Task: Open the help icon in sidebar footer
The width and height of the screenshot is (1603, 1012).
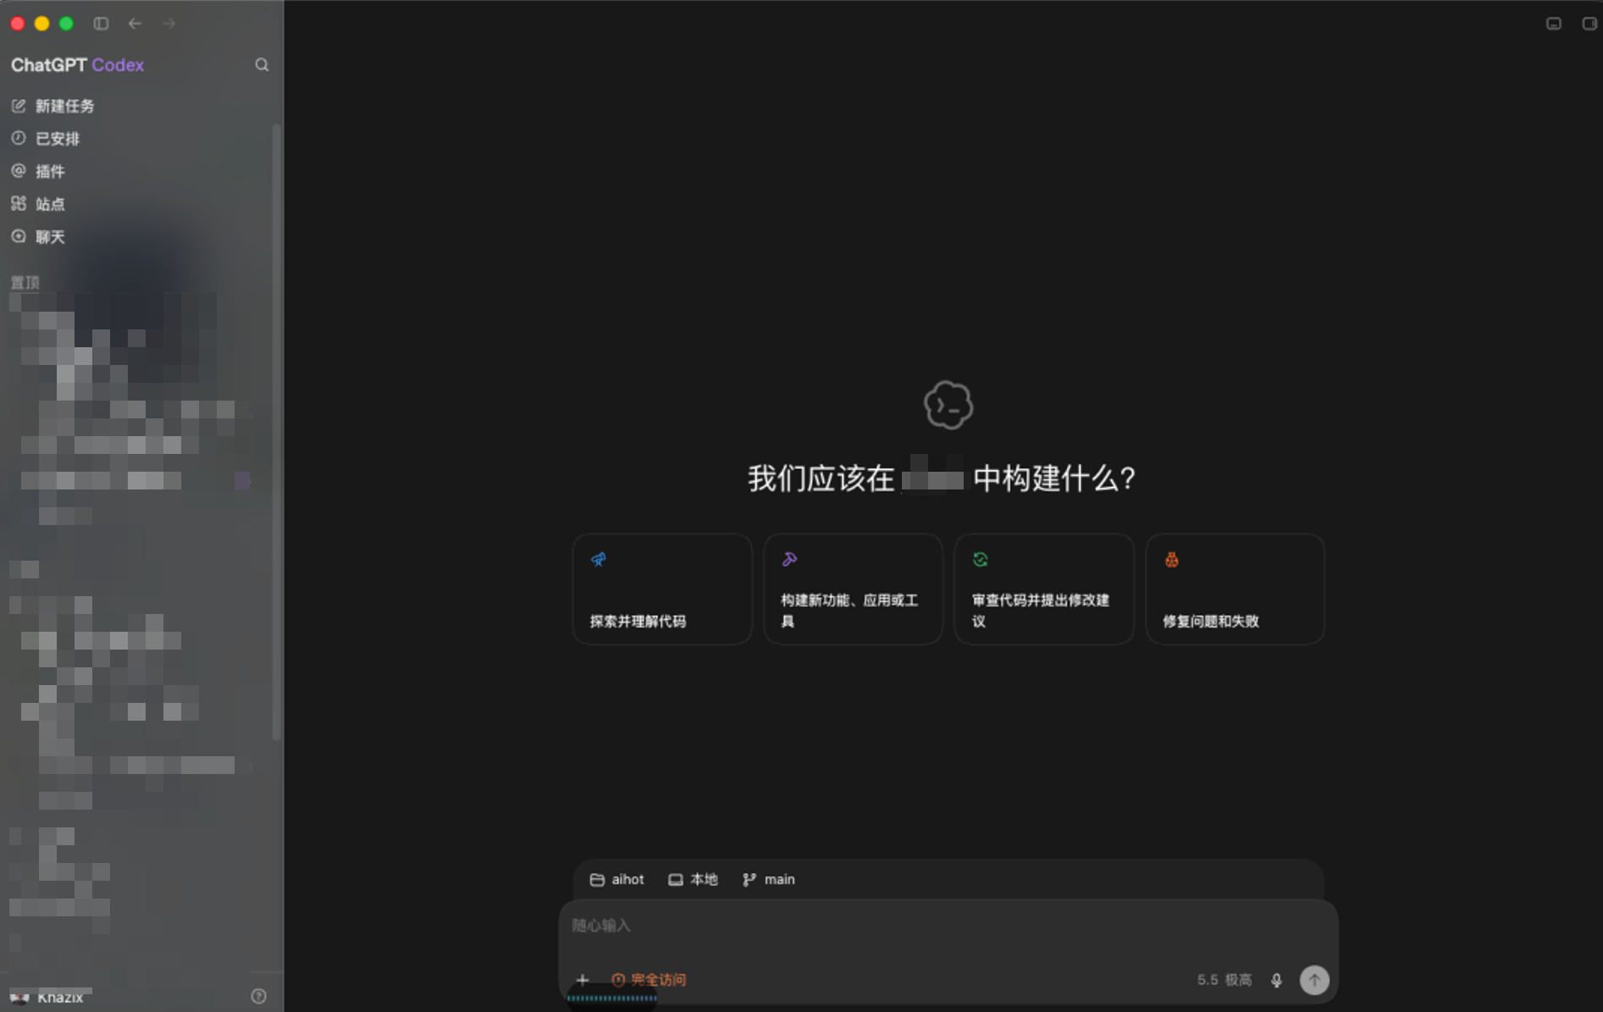Action: click(259, 997)
